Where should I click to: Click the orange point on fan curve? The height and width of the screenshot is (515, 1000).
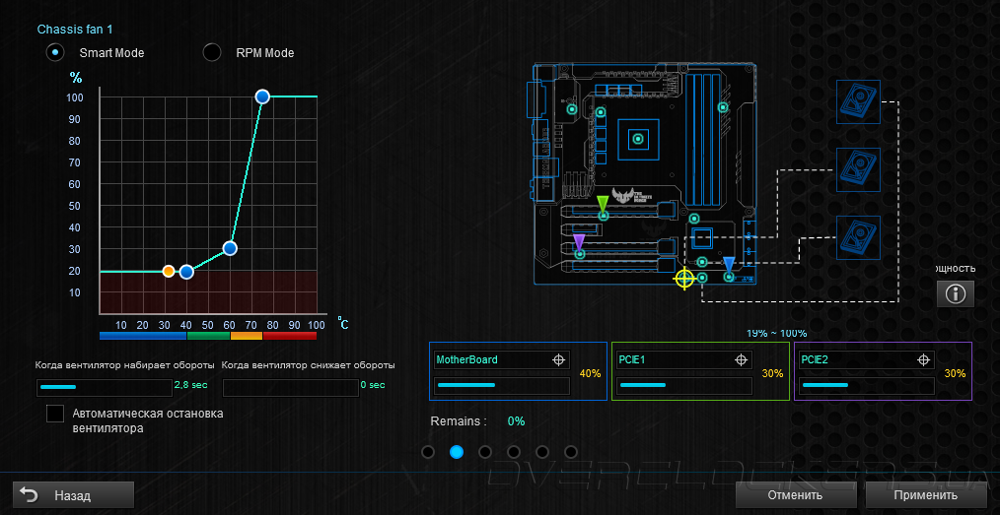coord(169,271)
